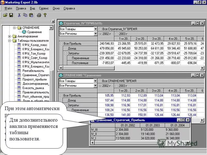Open the Вид menu
Viewport: 207px width, 155px height.
click(x=32, y=8)
